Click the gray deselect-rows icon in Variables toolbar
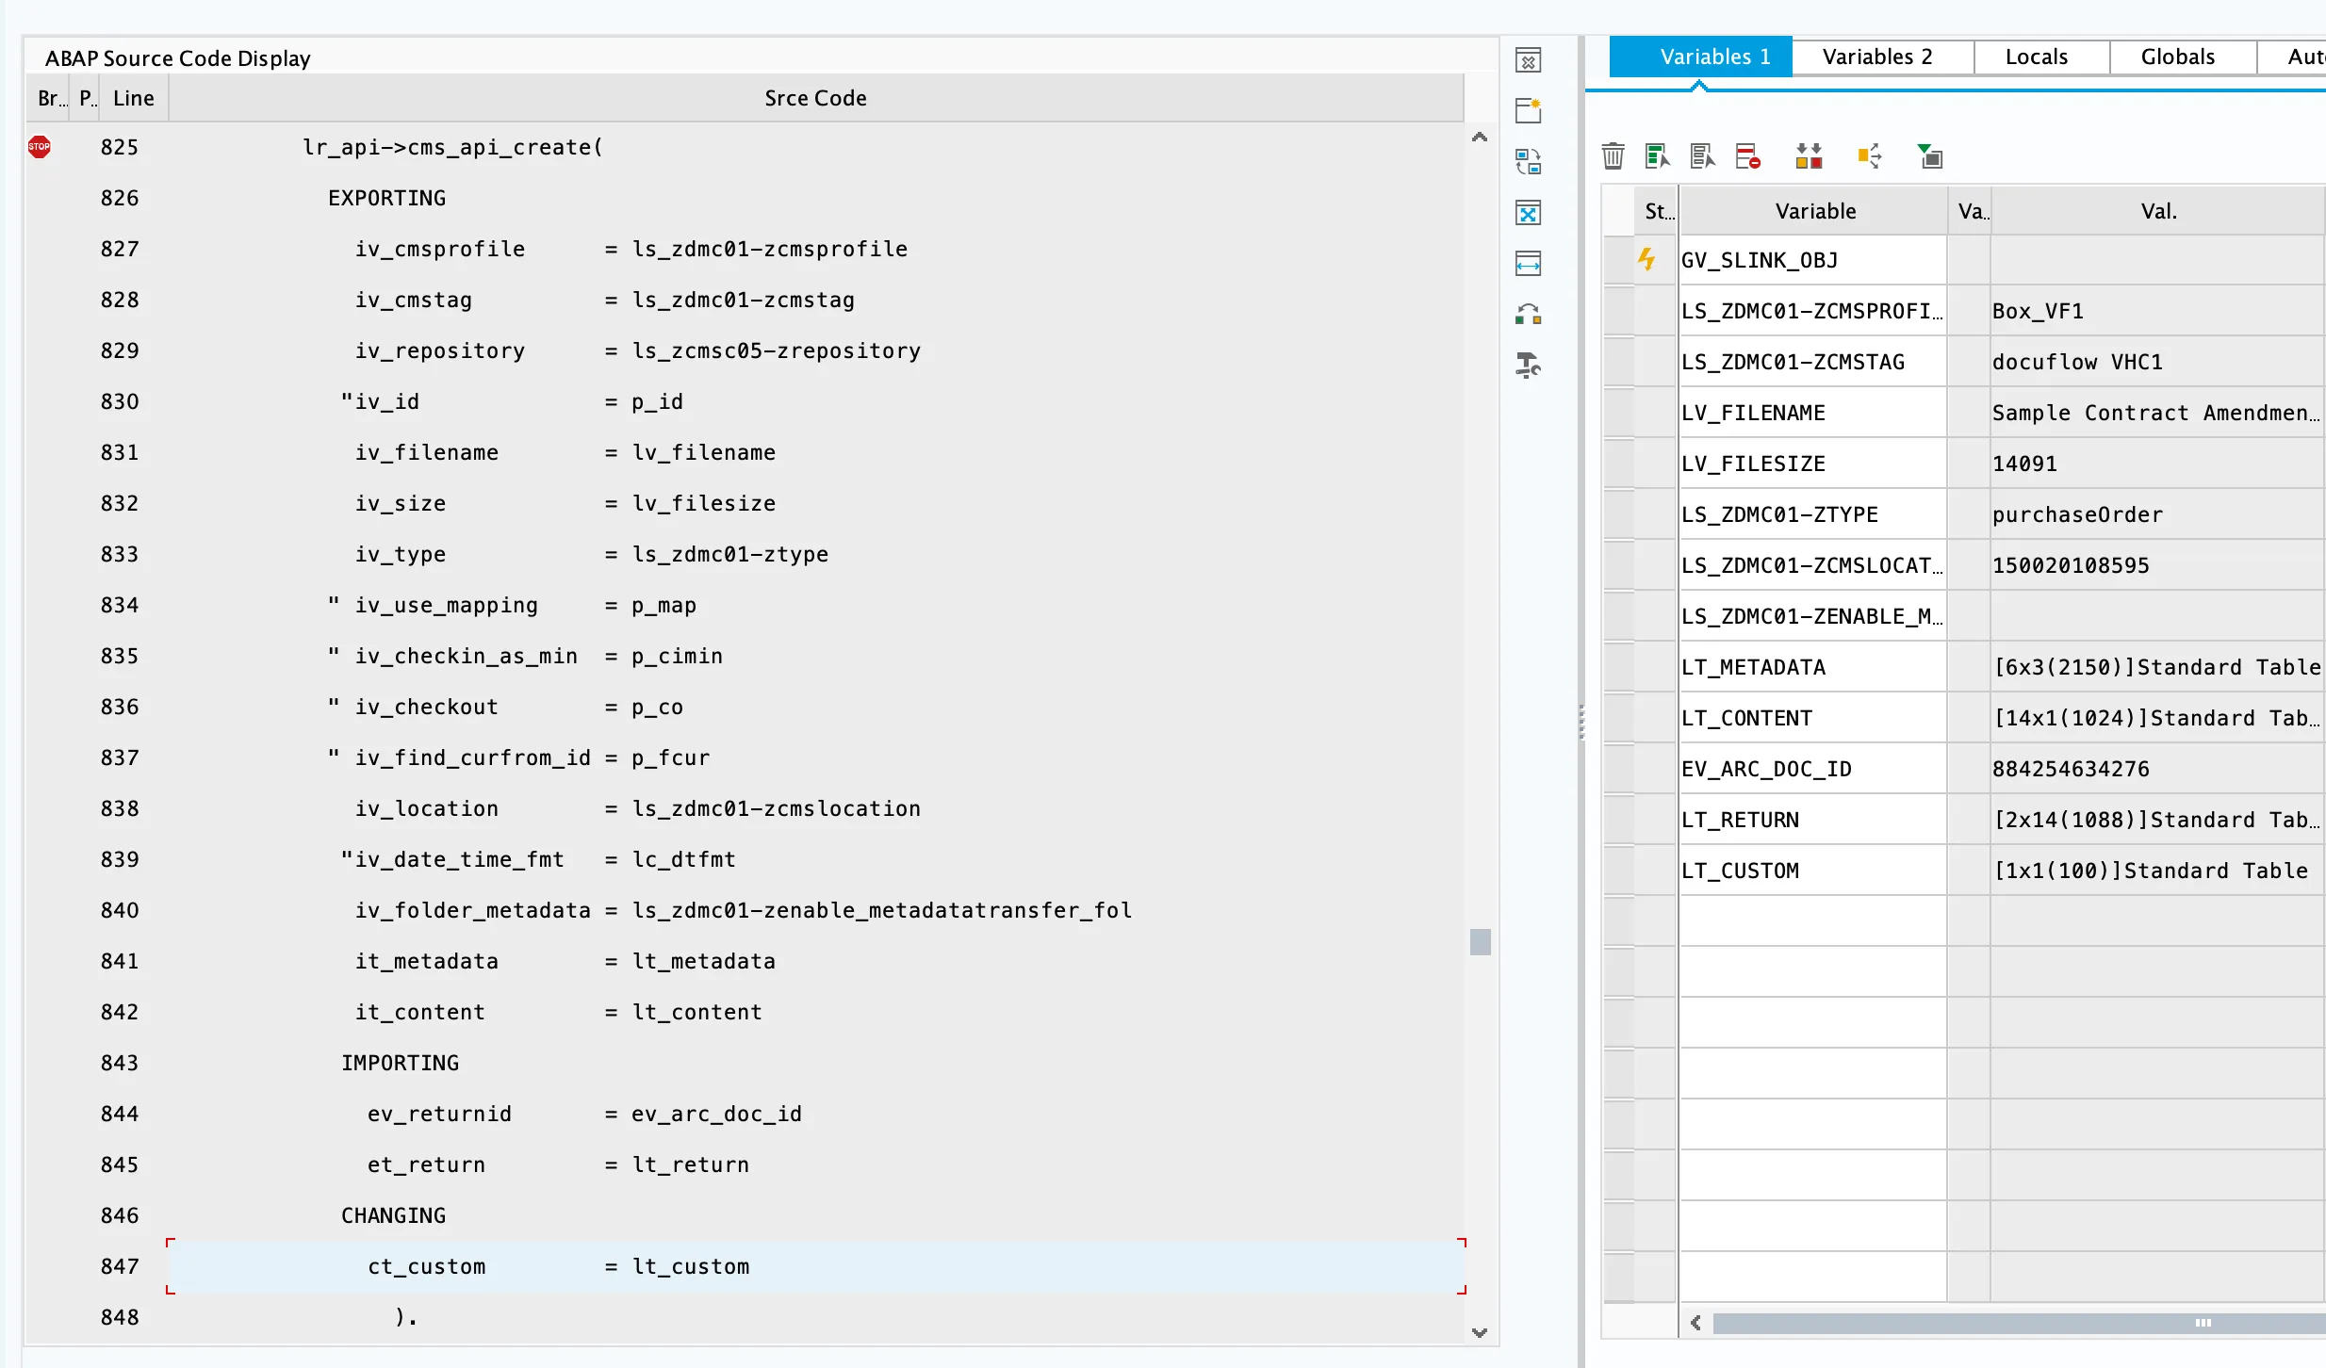The width and height of the screenshot is (2326, 1368). 1702,156
